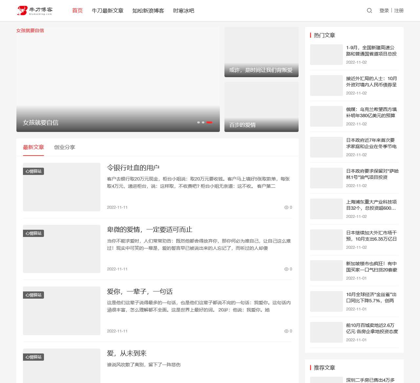420x383 pixels.
Task: Click the 登录 link
Action: point(384,11)
